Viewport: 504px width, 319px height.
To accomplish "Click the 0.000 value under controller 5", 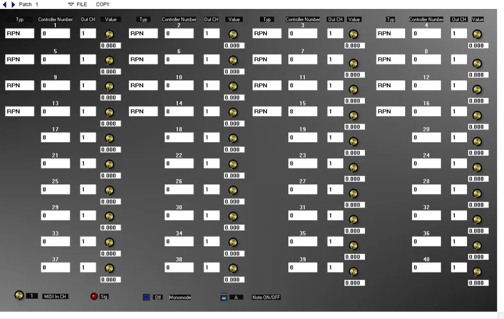I will click(110, 71).
